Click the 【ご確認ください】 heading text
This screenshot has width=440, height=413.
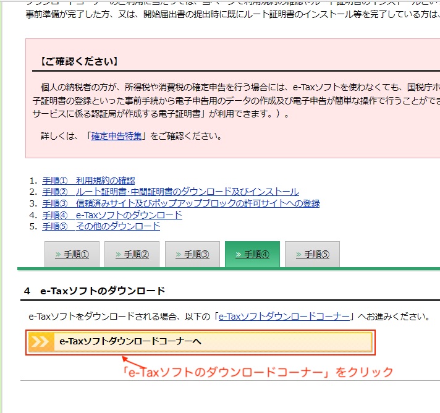[x=79, y=61]
